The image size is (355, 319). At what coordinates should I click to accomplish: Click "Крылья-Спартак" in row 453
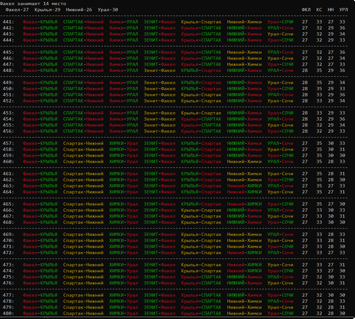(x=201, y=113)
